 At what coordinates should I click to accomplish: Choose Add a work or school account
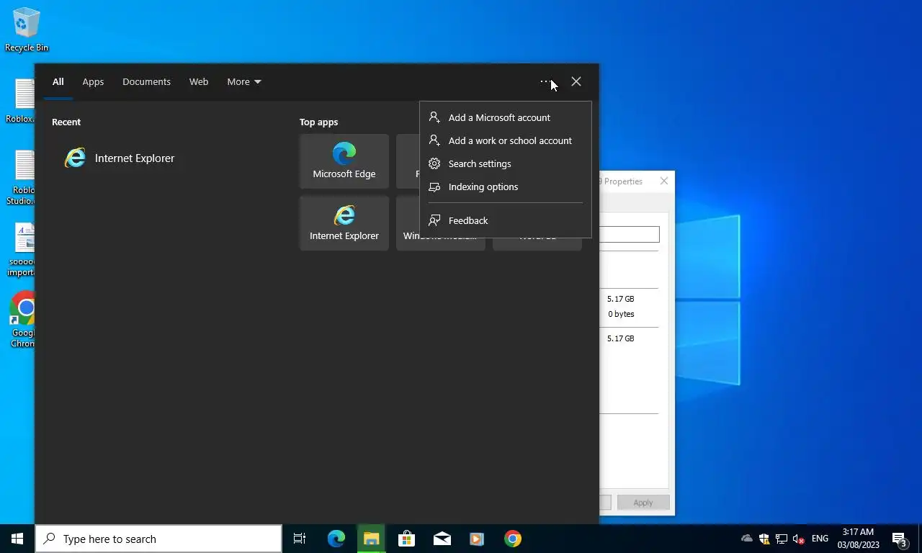click(506, 140)
